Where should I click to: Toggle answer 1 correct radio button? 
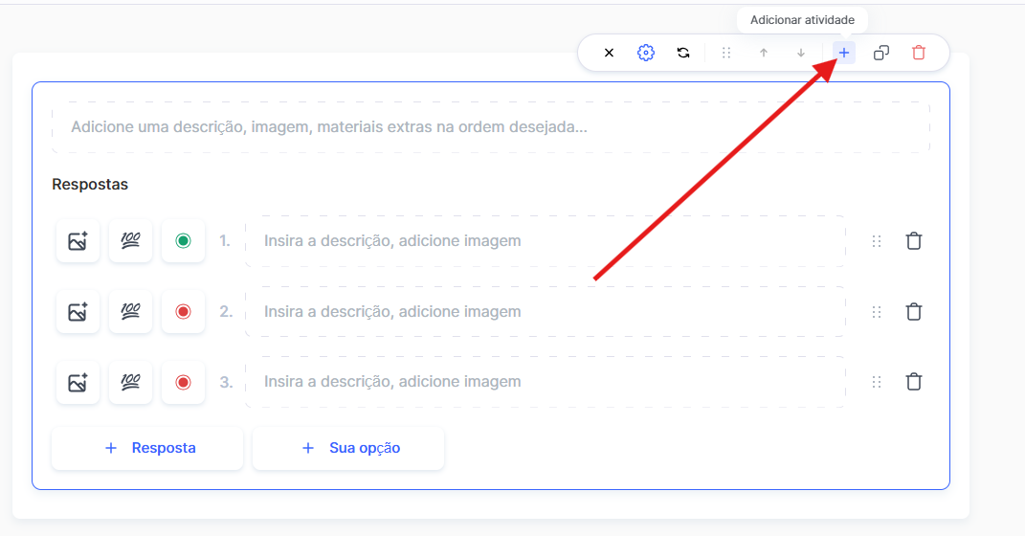click(x=183, y=241)
